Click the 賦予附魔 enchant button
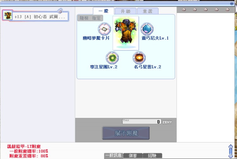 [126, 133]
